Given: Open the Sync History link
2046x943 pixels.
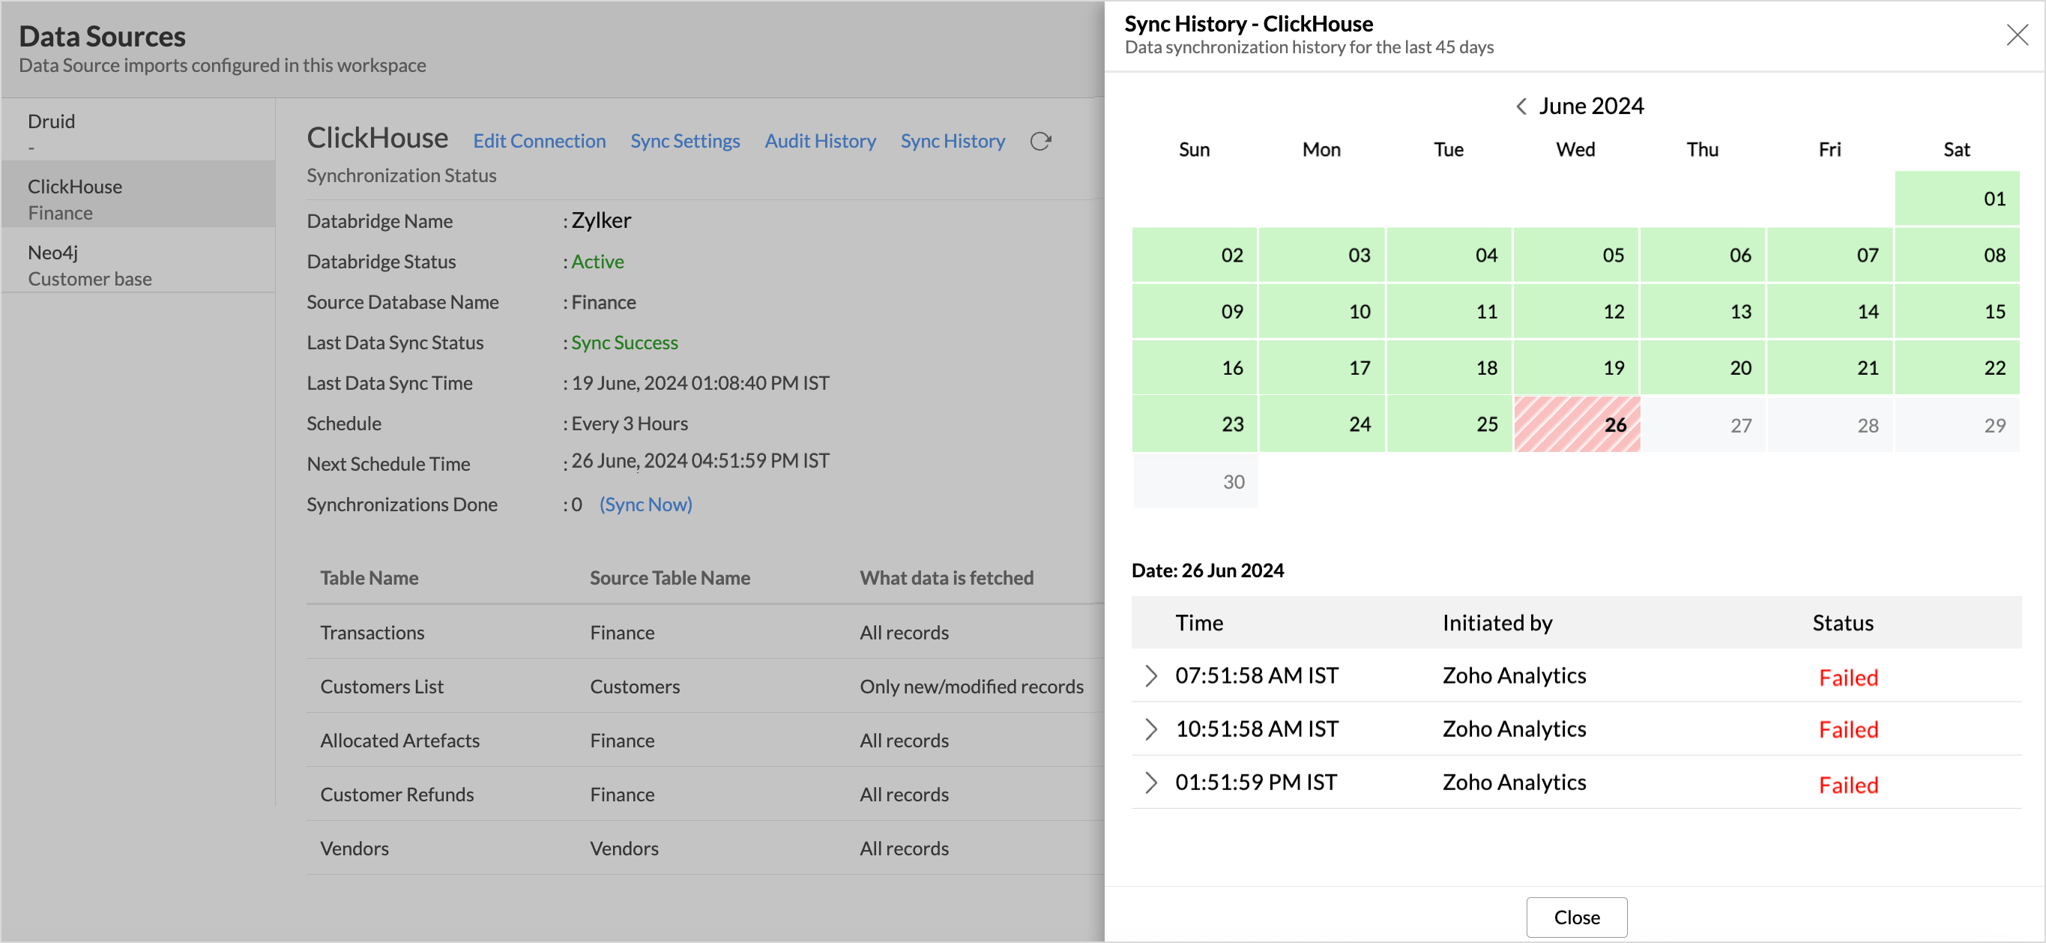Looking at the screenshot, I should (953, 142).
